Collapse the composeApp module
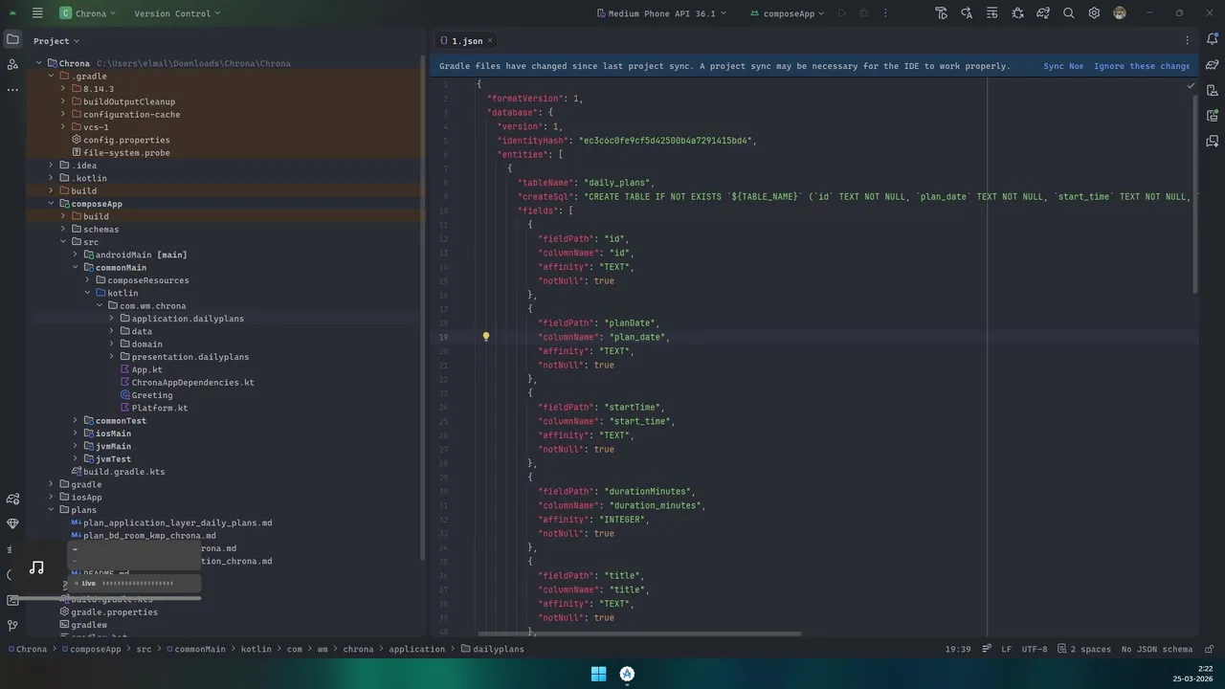 pyautogui.click(x=51, y=204)
